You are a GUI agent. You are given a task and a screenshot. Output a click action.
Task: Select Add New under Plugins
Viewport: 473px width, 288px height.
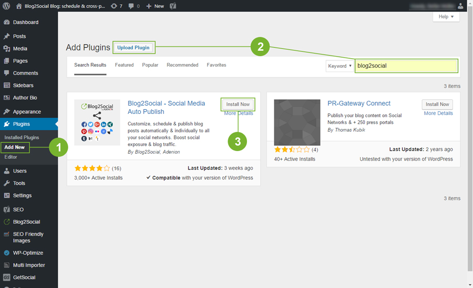point(15,147)
